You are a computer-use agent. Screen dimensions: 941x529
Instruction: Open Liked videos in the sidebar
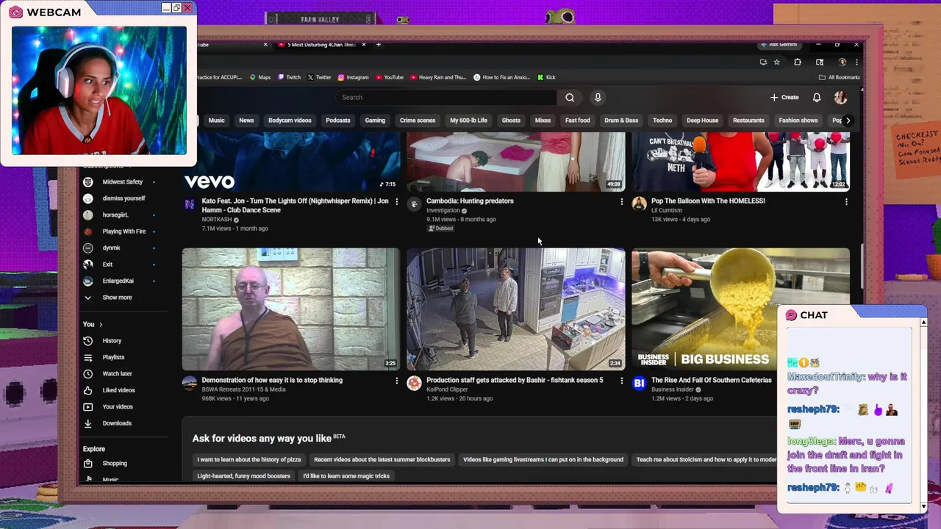coord(118,390)
